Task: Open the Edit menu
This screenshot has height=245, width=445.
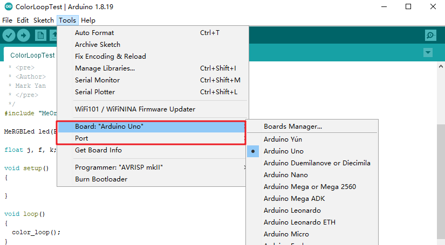Action: pos(23,20)
